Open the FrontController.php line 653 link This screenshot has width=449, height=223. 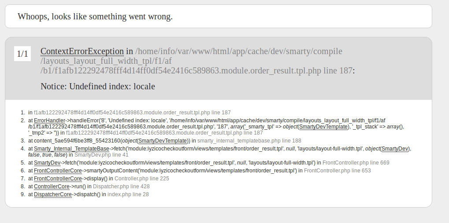338,171
